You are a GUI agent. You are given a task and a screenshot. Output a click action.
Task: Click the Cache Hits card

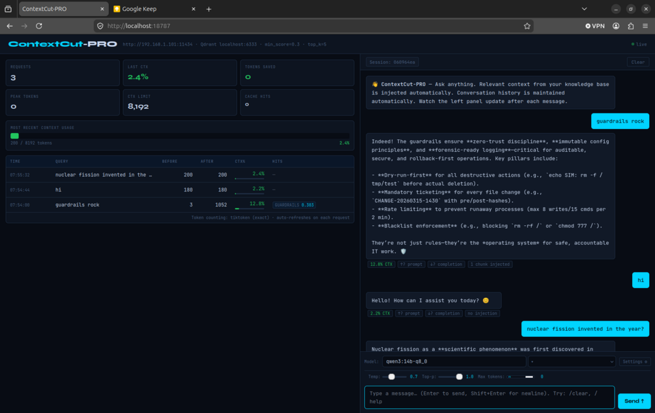tap(297, 102)
